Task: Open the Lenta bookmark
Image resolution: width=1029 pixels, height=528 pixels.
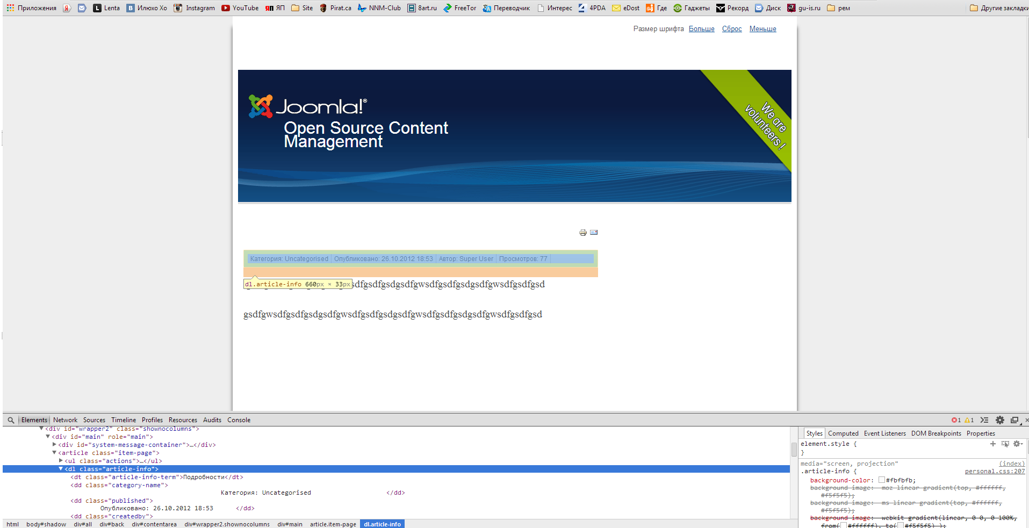Action: (106, 8)
